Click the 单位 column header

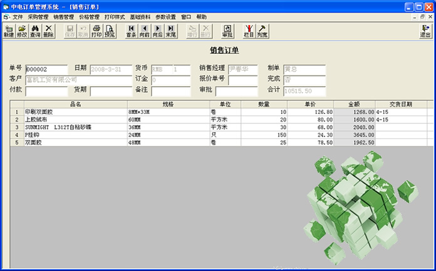[226, 105]
